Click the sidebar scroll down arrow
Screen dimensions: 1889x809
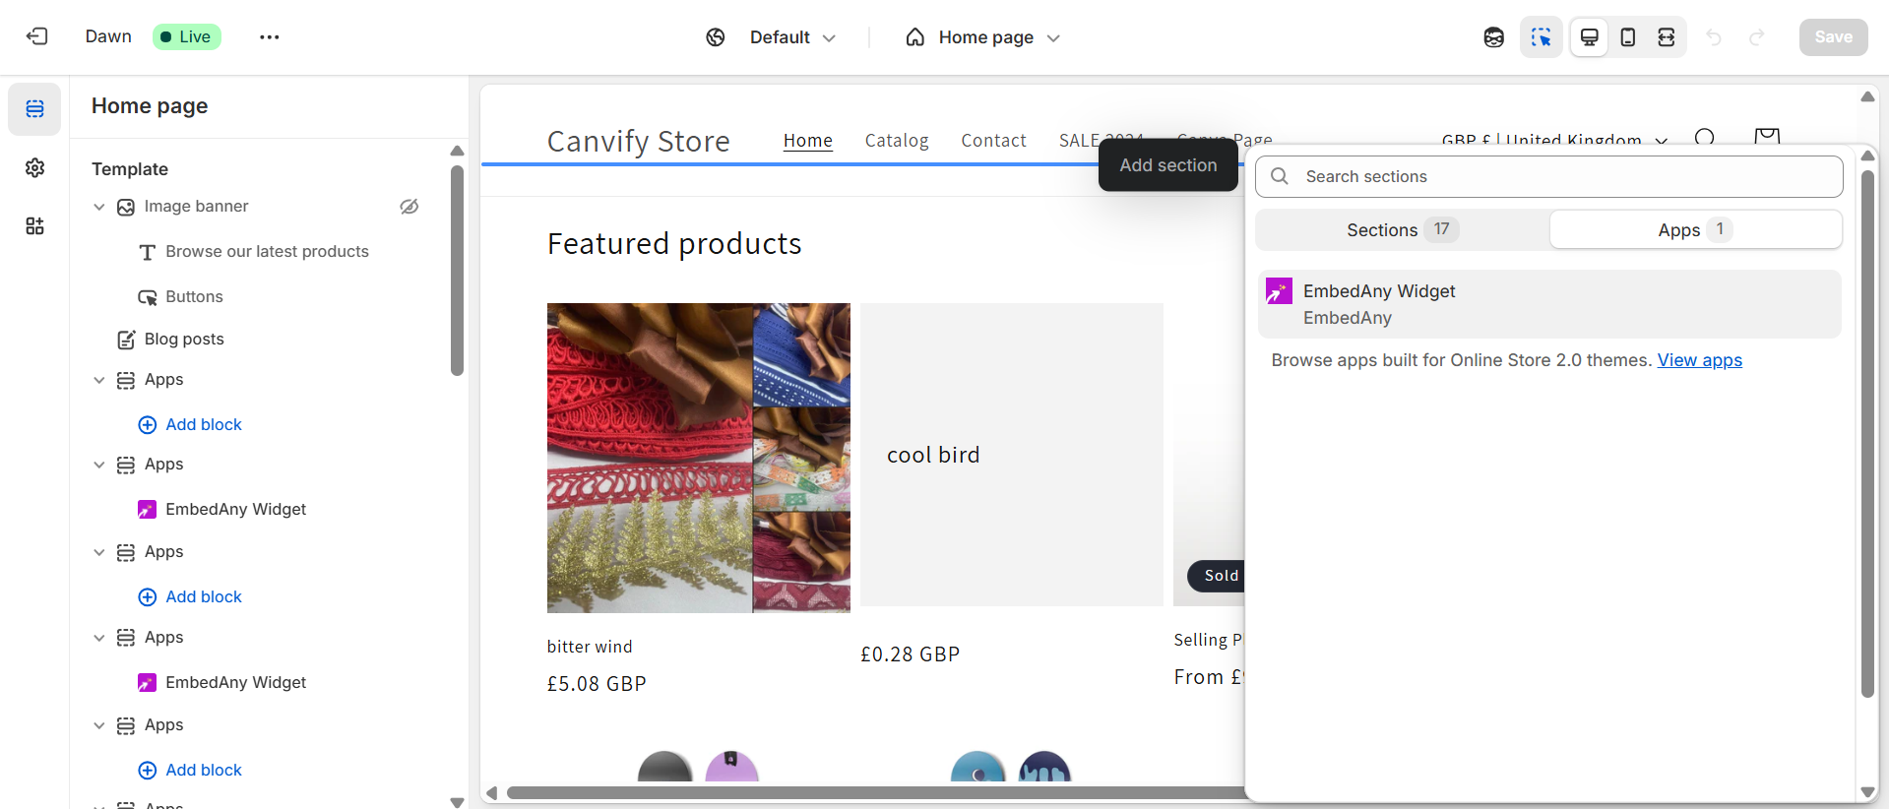point(457,802)
